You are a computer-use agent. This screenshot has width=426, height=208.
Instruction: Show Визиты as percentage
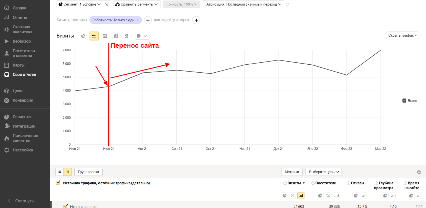pyautogui.click(x=293, y=196)
